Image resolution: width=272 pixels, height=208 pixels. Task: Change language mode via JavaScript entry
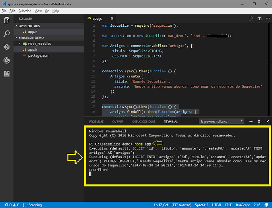point(242,205)
